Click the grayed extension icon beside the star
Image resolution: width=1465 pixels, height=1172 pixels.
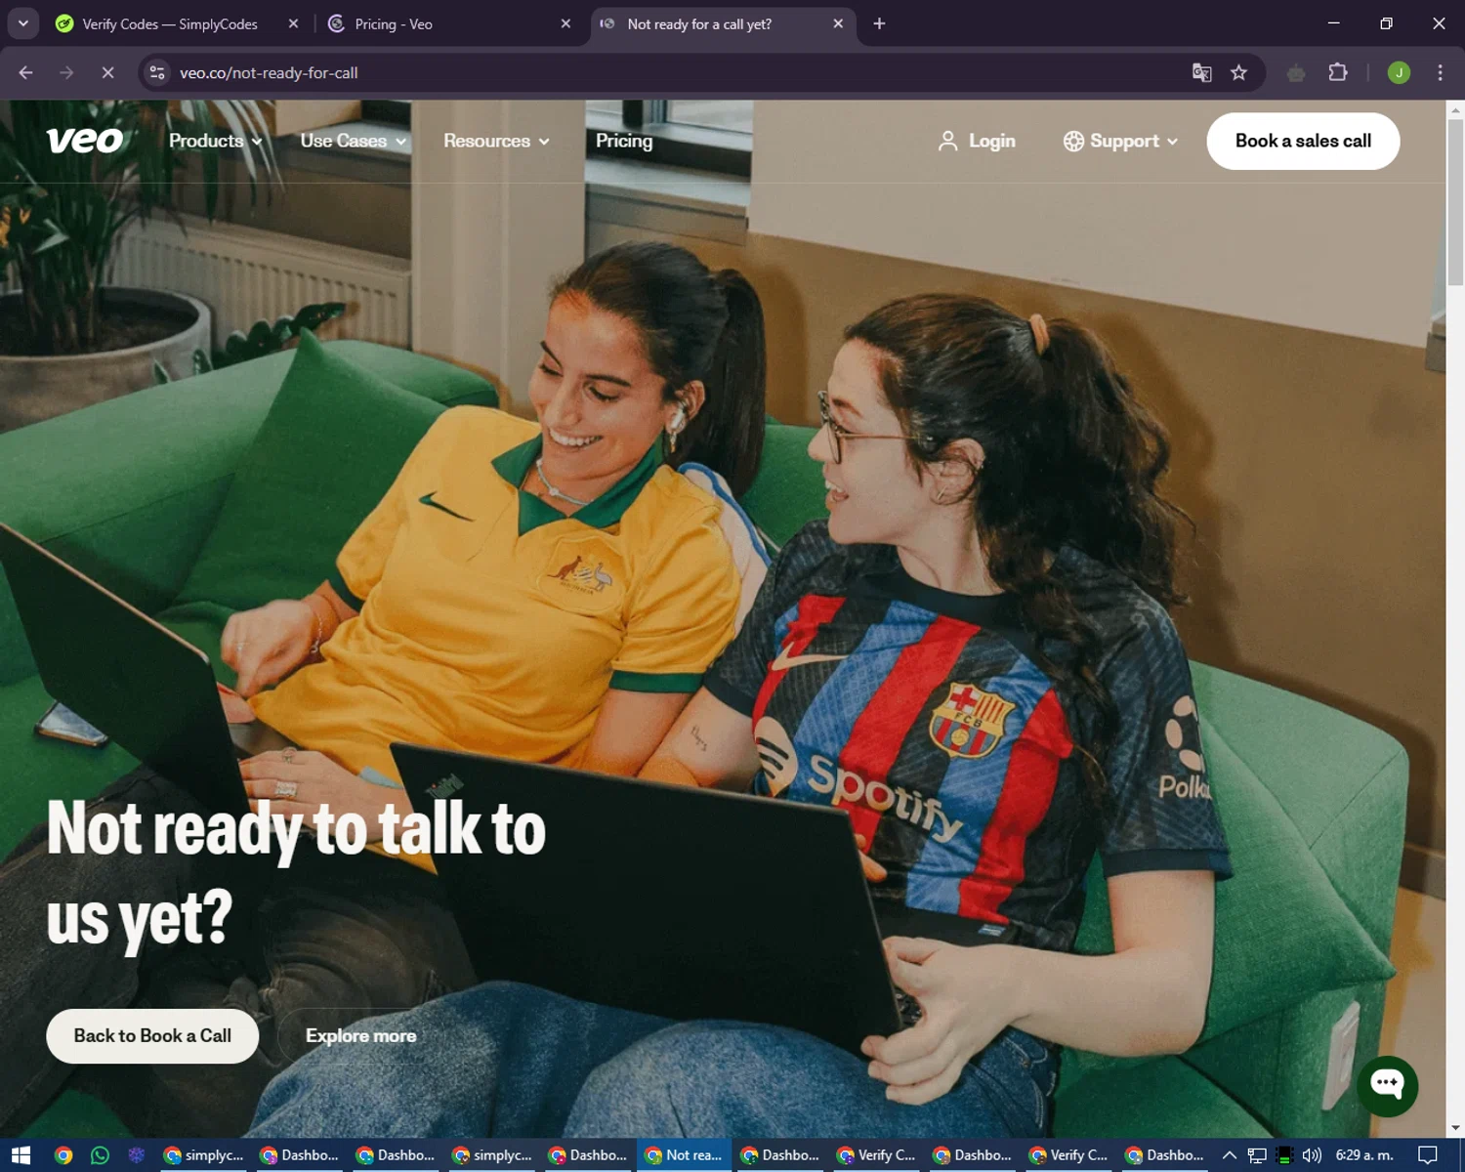tap(1296, 72)
